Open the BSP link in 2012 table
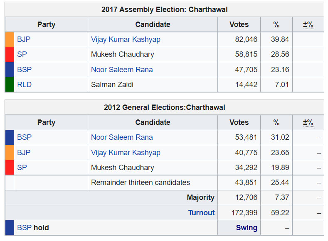This screenshot has height=241, width=328. [x=24, y=137]
